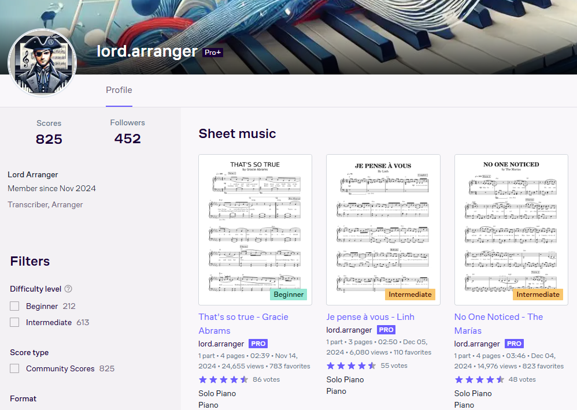Viewport: 577px width, 410px height.
Task: Click the PRO badge under That's so true
Action: click(x=258, y=344)
